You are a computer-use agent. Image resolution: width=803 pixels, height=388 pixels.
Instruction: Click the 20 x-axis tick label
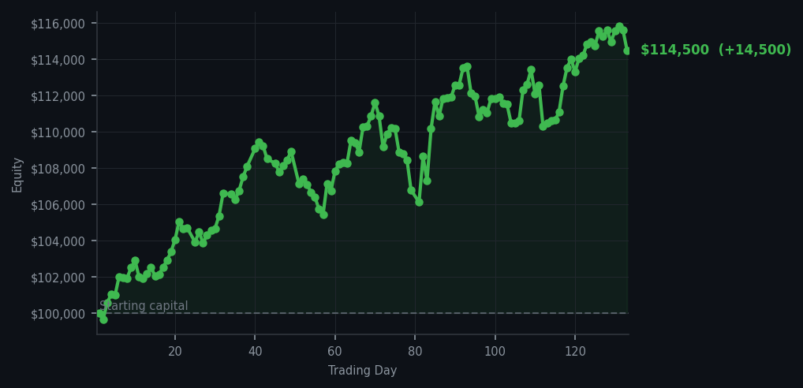[175, 352]
